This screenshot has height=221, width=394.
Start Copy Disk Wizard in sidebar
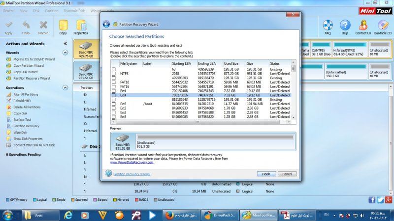tap(26, 72)
